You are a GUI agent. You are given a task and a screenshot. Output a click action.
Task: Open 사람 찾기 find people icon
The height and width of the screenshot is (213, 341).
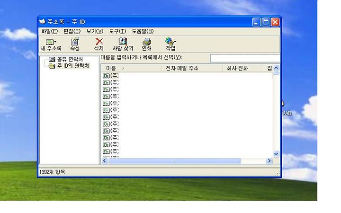click(123, 41)
